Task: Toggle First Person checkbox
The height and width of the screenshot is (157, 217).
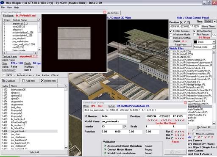Action: 195,34
